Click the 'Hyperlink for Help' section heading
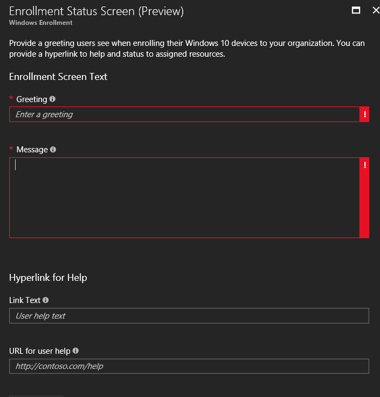380x397 pixels. (x=48, y=278)
